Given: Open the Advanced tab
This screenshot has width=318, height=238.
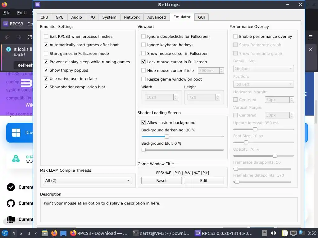Looking at the screenshot, I should point(157,17).
